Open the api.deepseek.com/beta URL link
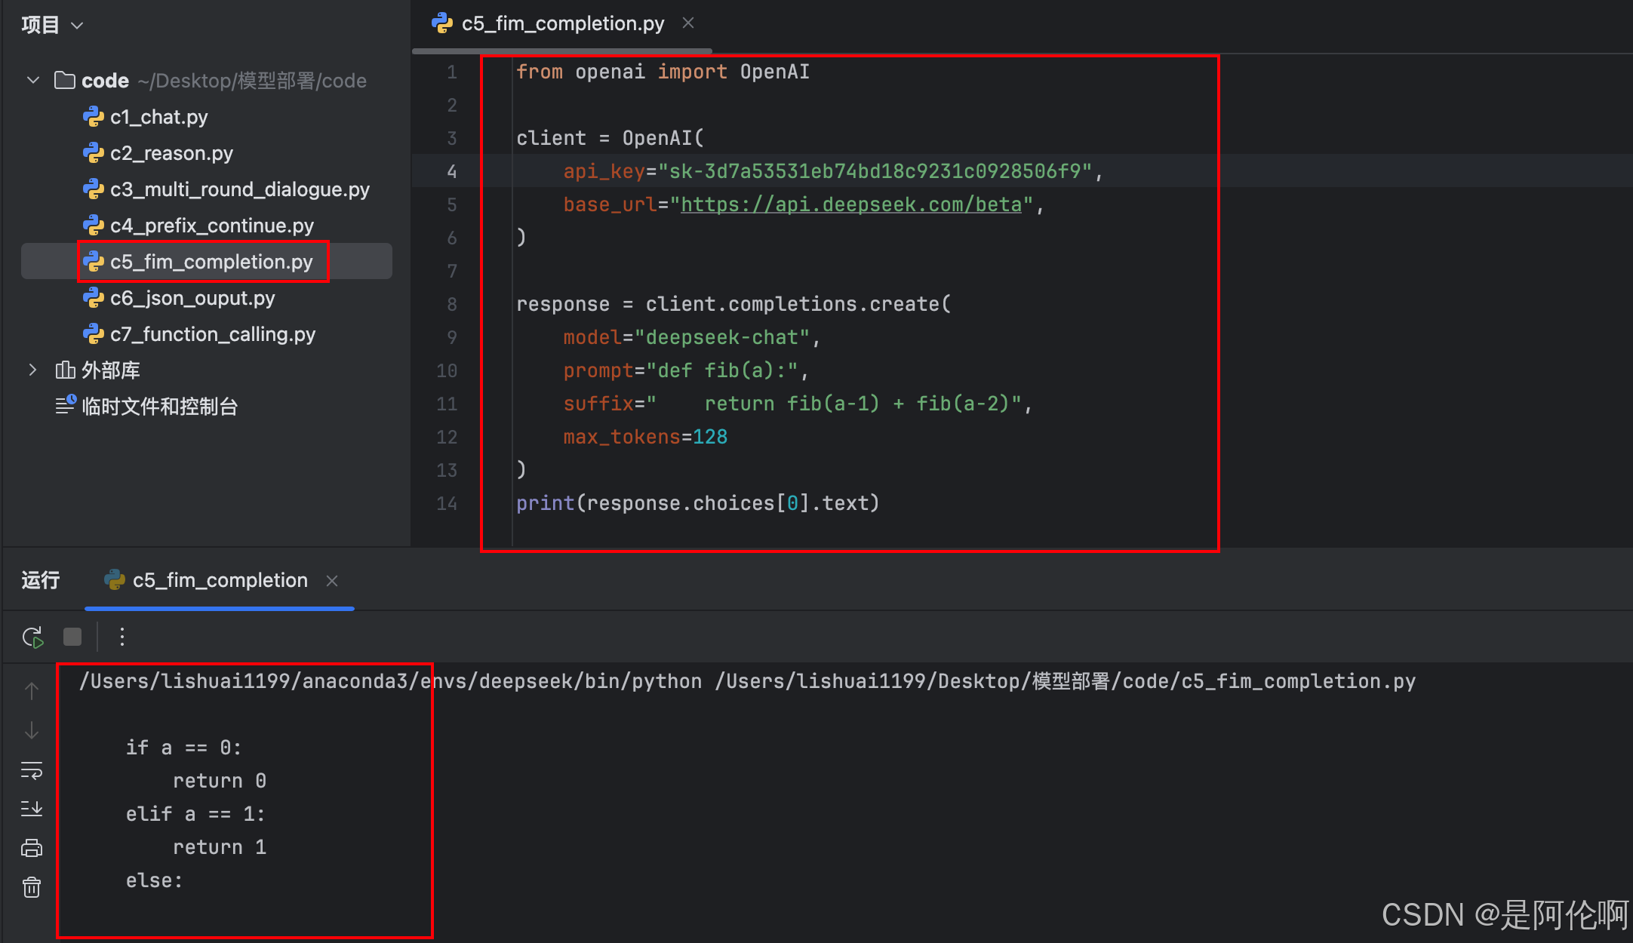This screenshot has width=1633, height=943. click(850, 204)
